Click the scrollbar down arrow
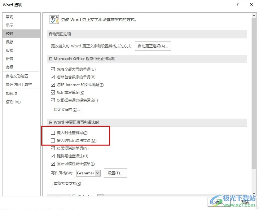 (254, 194)
